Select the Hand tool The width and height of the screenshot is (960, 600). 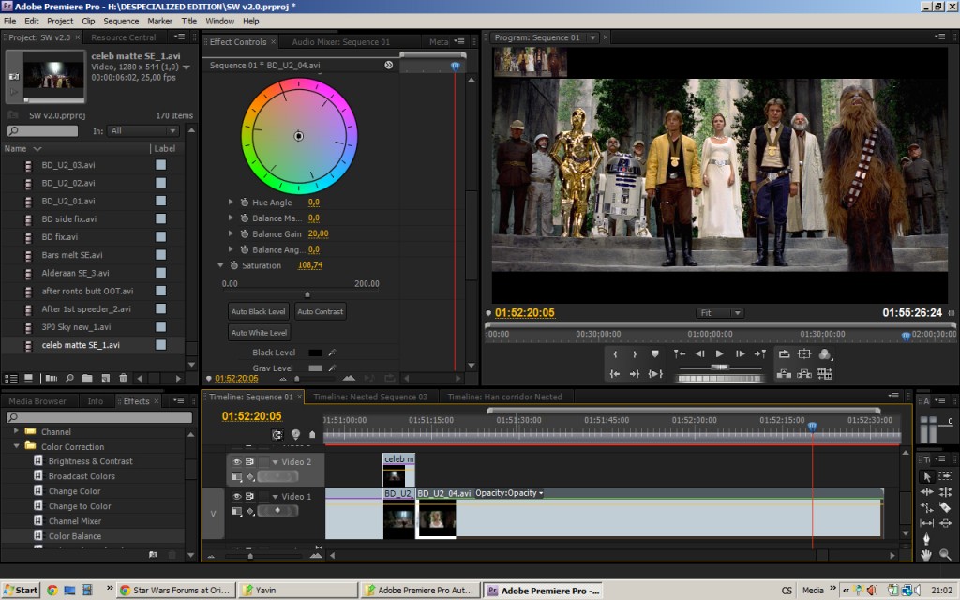[x=927, y=554]
